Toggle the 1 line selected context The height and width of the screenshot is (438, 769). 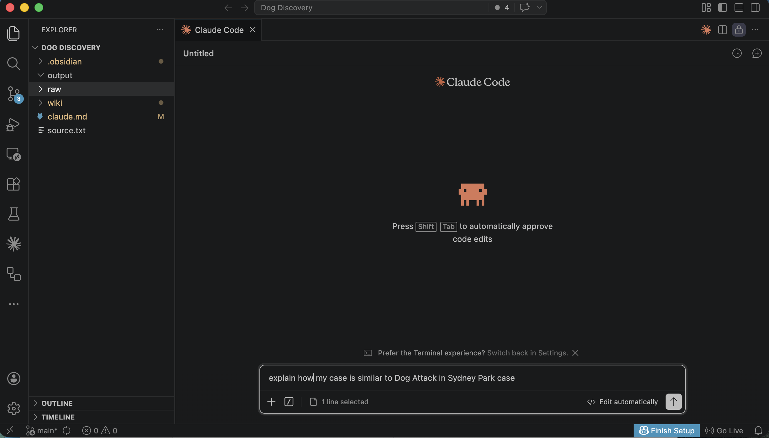339,402
